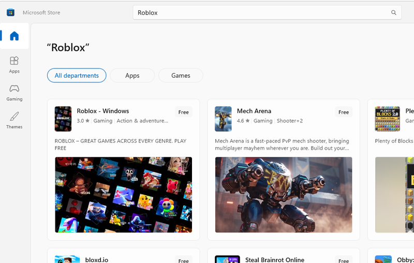Click the search magnifier icon
The width and height of the screenshot is (414, 263).
393,12
